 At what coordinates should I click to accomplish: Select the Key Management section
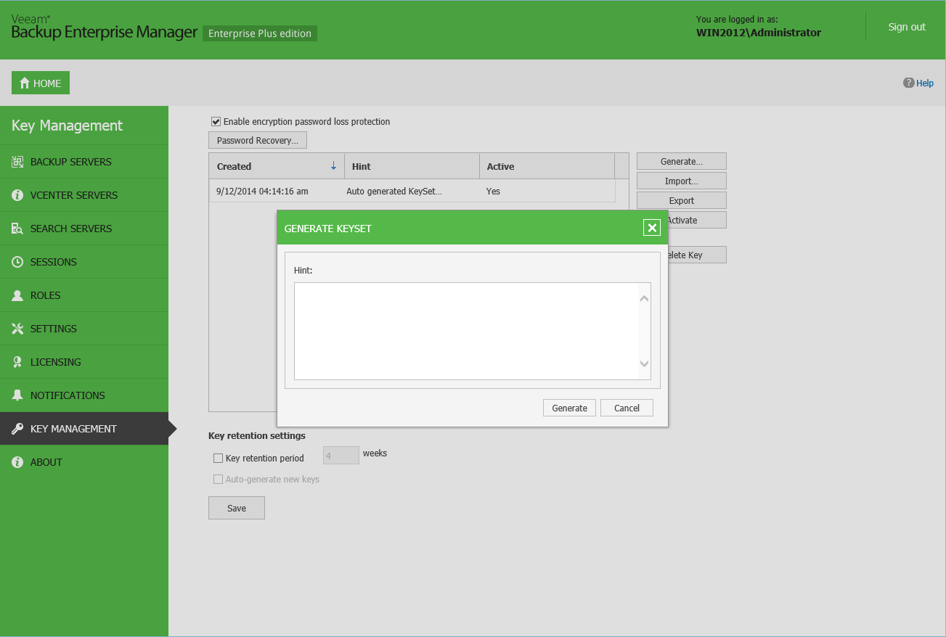coord(84,429)
